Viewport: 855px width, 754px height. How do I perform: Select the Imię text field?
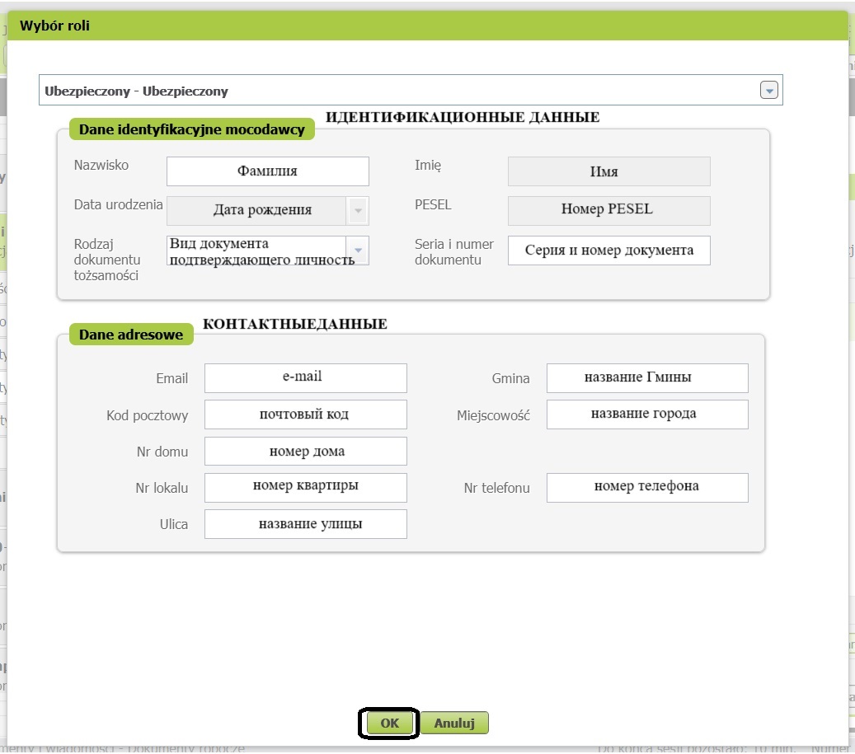608,171
